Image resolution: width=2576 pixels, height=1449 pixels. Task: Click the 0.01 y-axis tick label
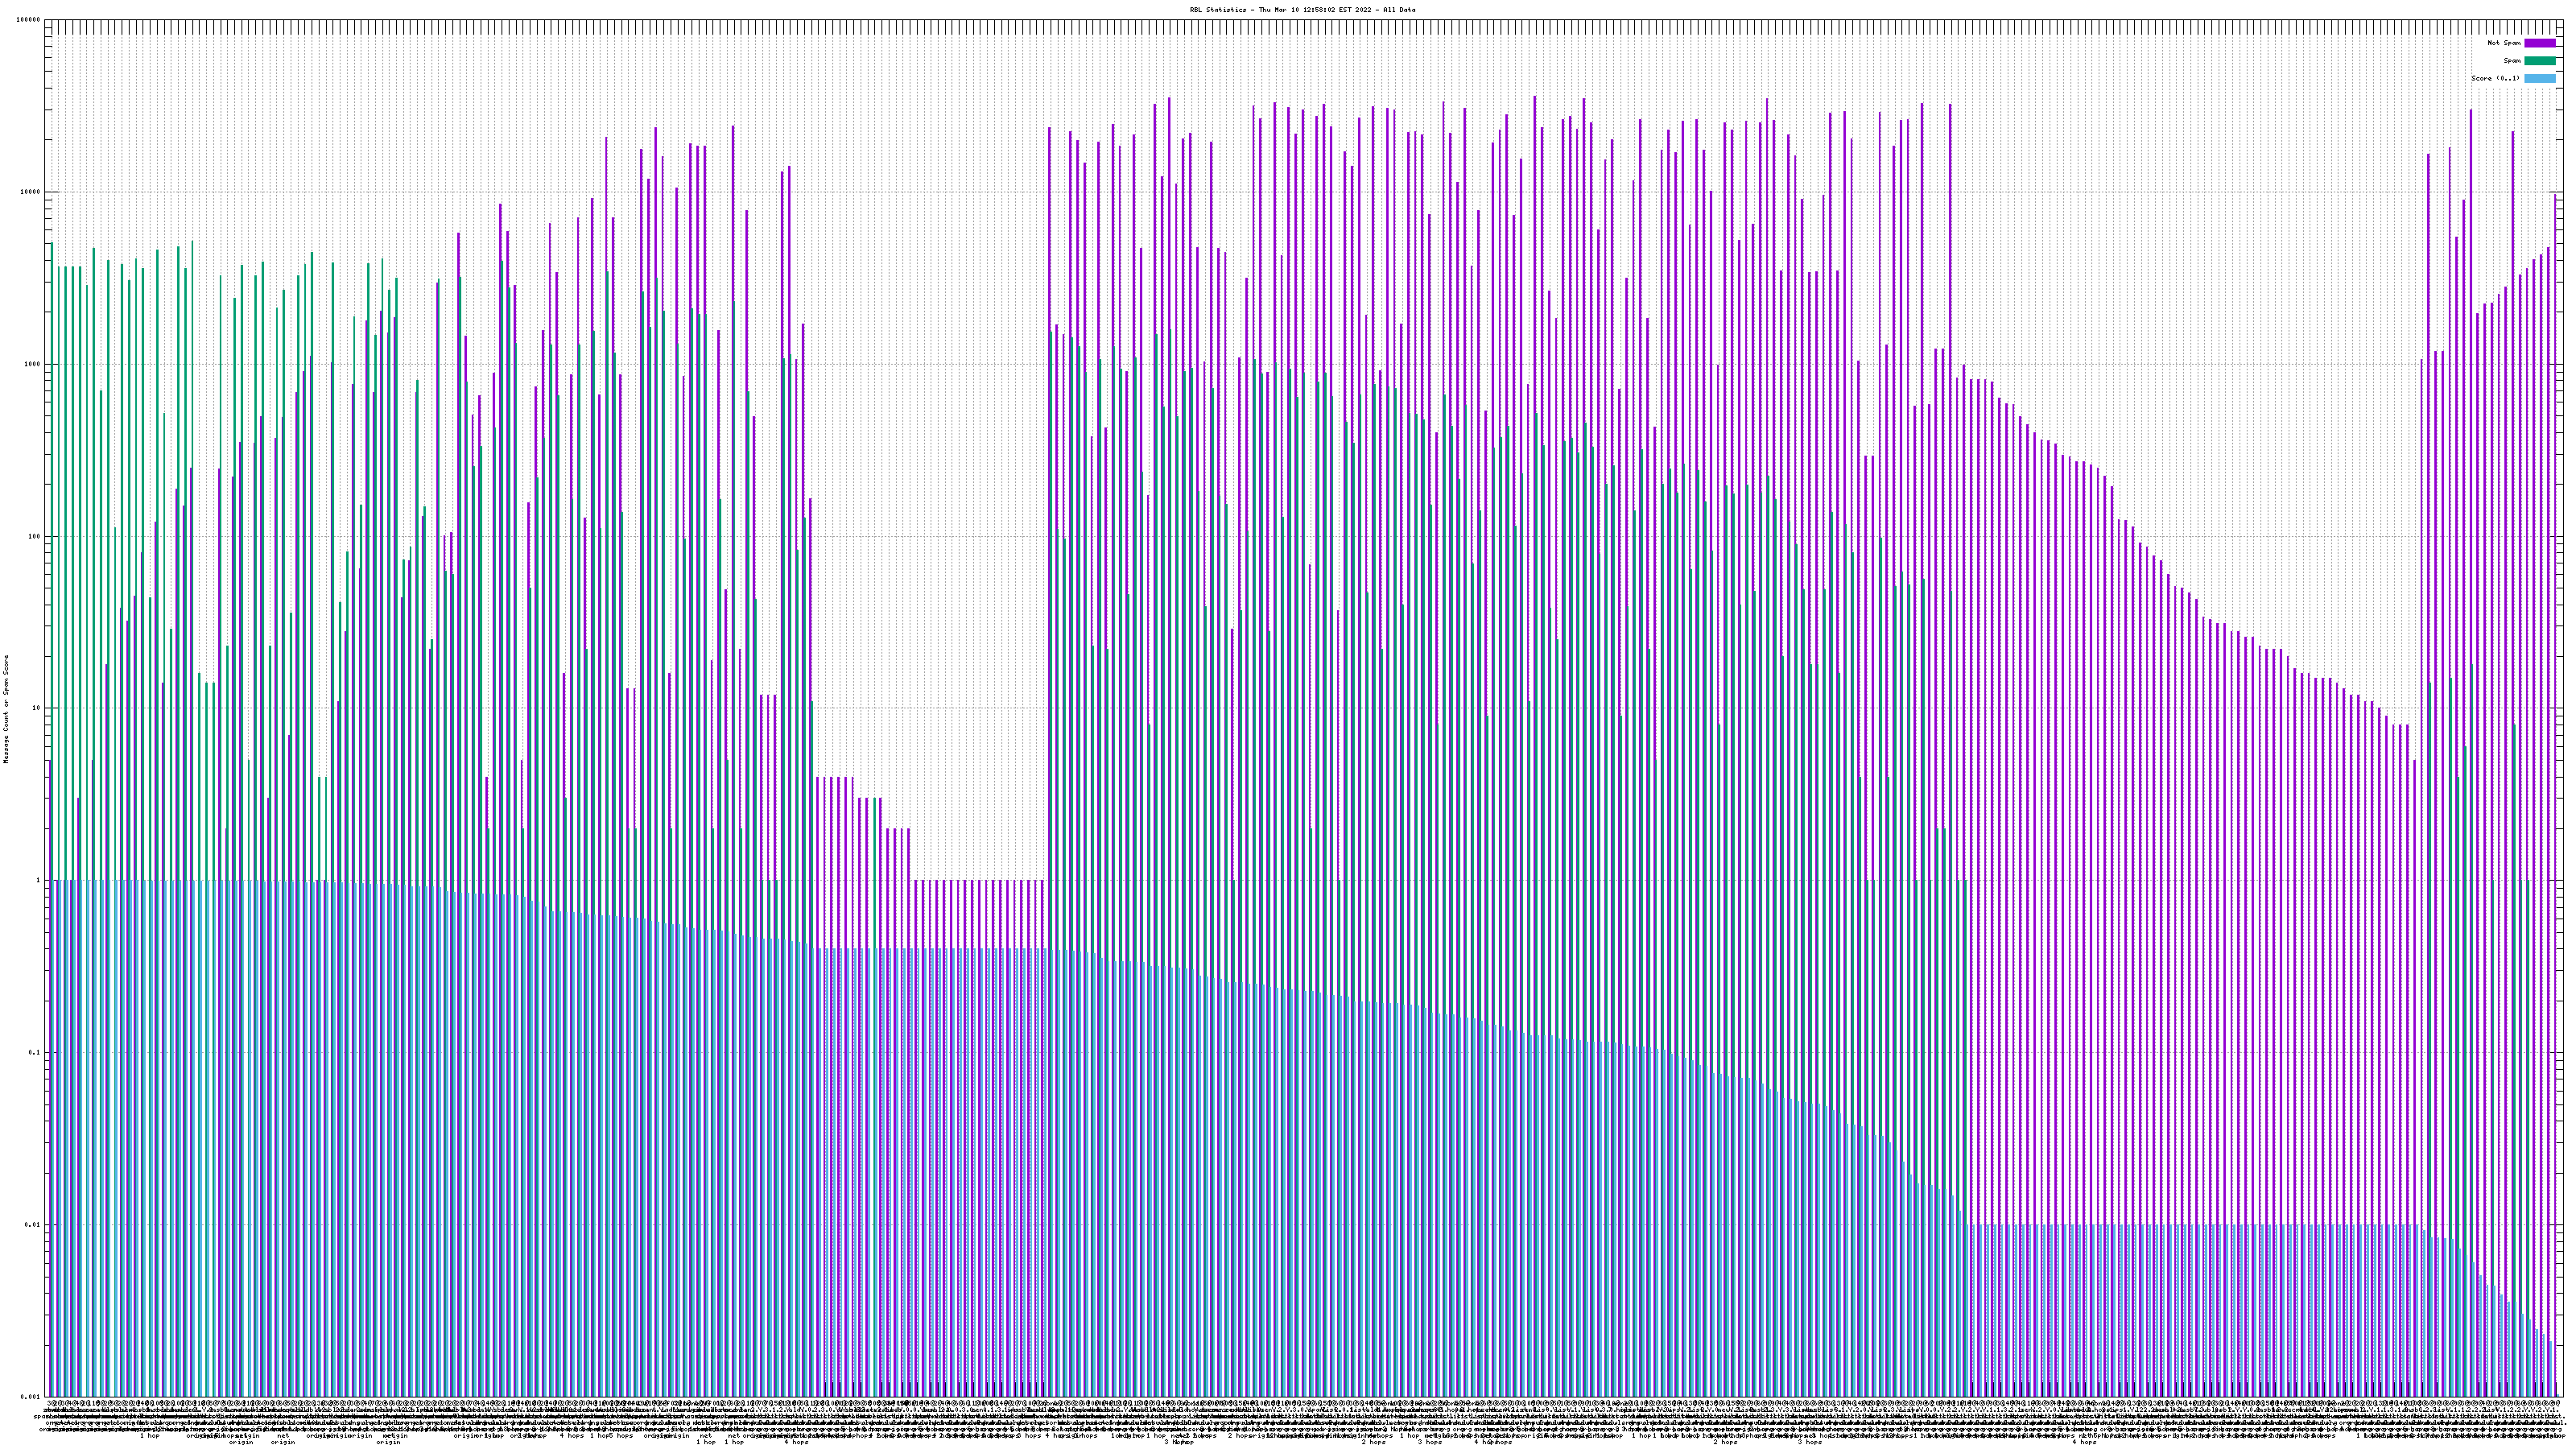coord(33,1224)
